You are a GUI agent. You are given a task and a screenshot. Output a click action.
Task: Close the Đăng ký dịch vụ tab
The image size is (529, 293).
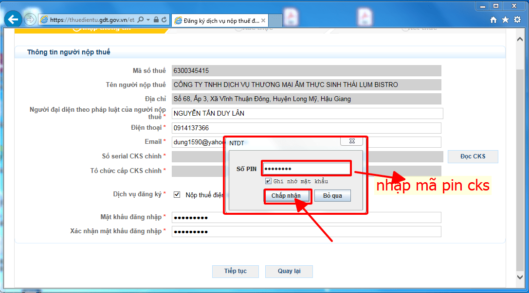[x=263, y=20]
